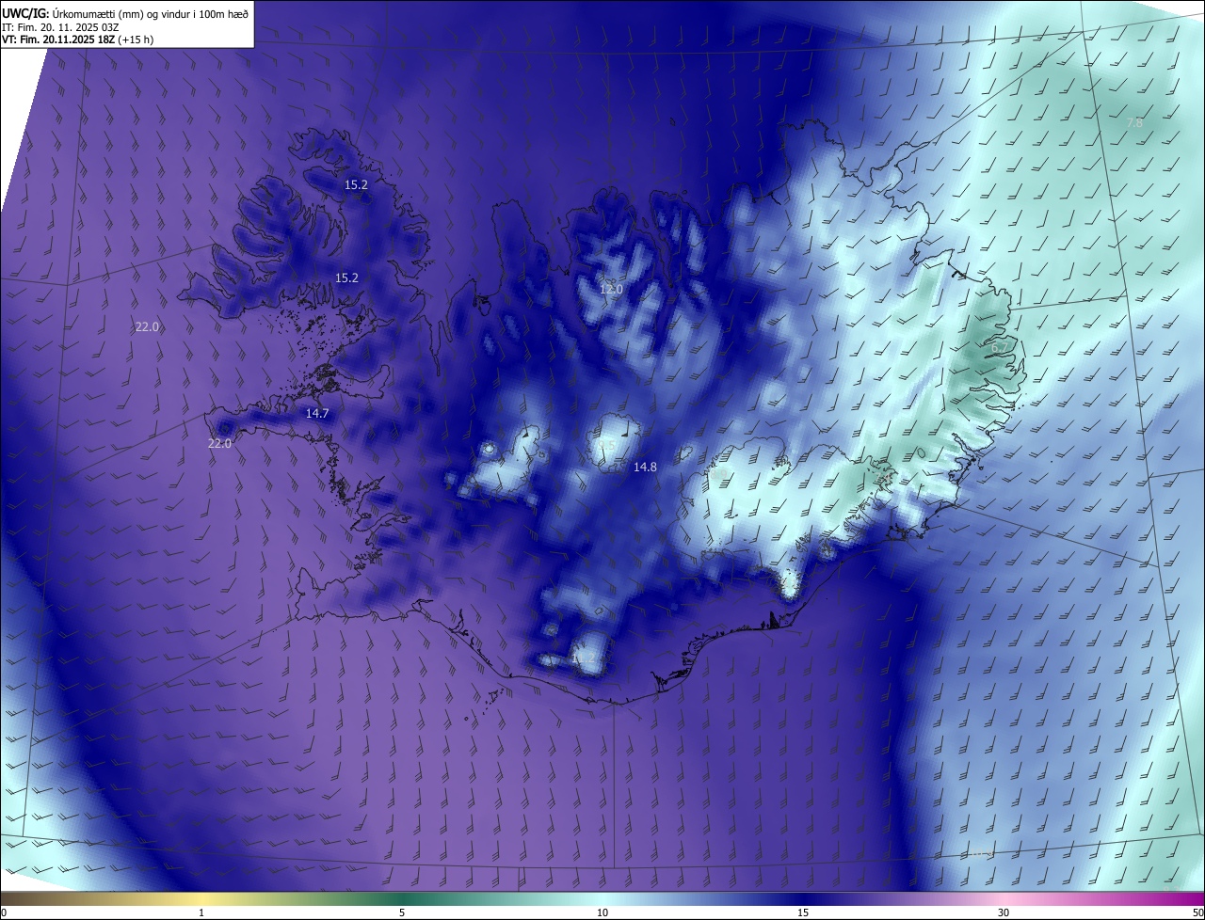Click the 12.0 value label on the map
The width and height of the screenshot is (1205, 920).
click(x=611, y=289)
